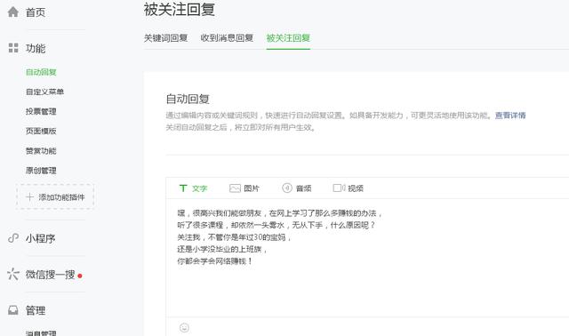Click inside the auto-reply text area
Viewport: 569px width, 336px height.
367,258
